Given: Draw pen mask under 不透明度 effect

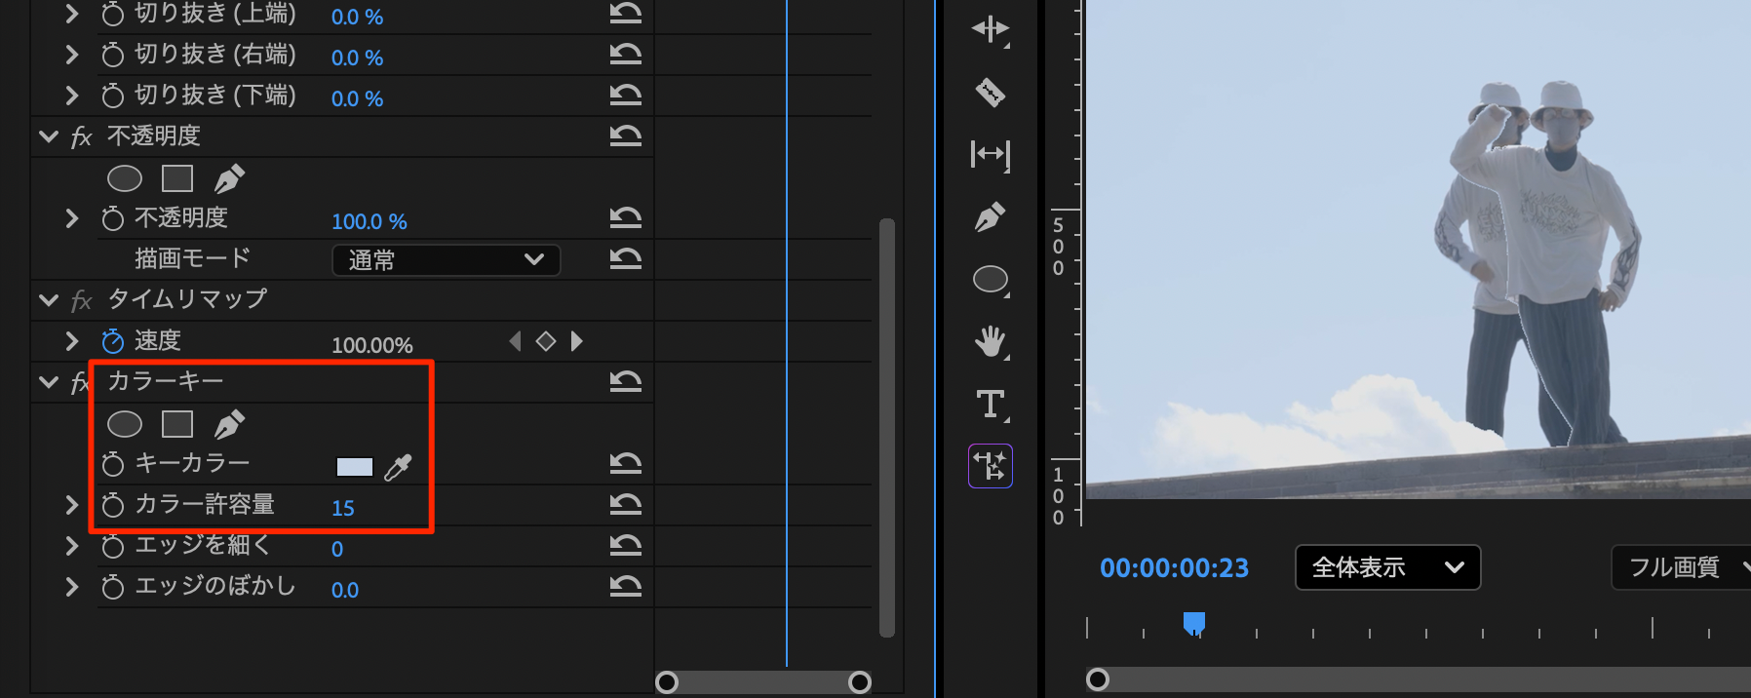Looking at the screenshot, I should tap(229, 178).
